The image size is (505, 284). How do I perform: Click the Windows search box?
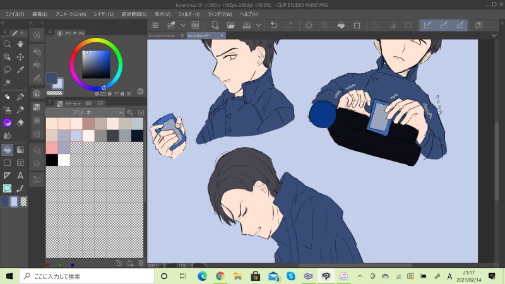87,276
